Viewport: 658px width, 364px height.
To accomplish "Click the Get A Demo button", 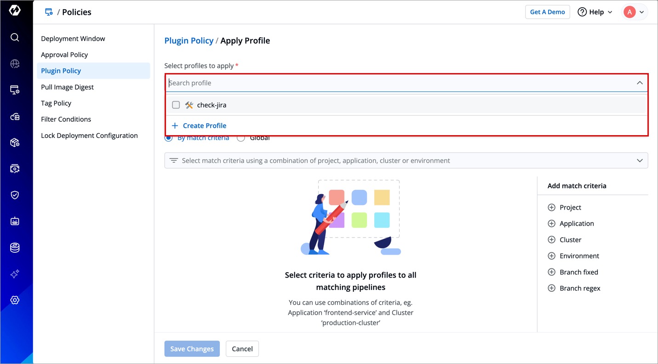I will (547, 12).
